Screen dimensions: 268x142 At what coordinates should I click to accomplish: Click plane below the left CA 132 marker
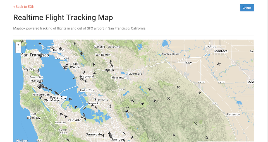pos(199,92)
